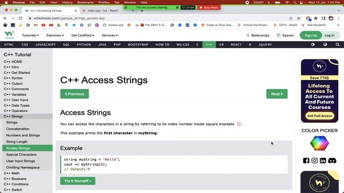This screenshot has height=193, width=344.
Task: Open the Chrome side panel icon
Action: [x=323, y=18]
